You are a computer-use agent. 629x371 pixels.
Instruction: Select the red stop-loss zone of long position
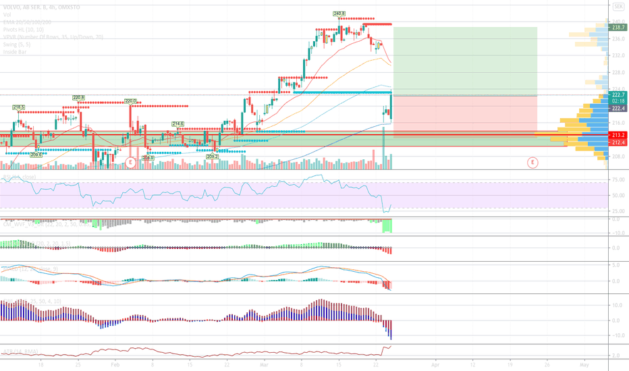(465, 117)
